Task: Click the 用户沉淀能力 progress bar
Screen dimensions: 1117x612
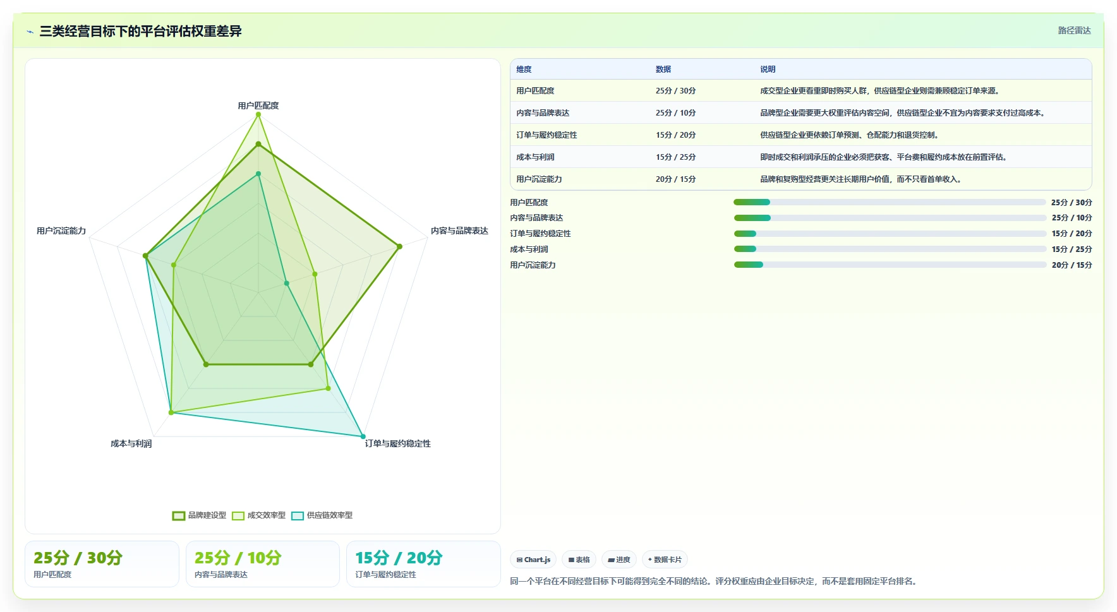Action: click(x=890, y=265)
